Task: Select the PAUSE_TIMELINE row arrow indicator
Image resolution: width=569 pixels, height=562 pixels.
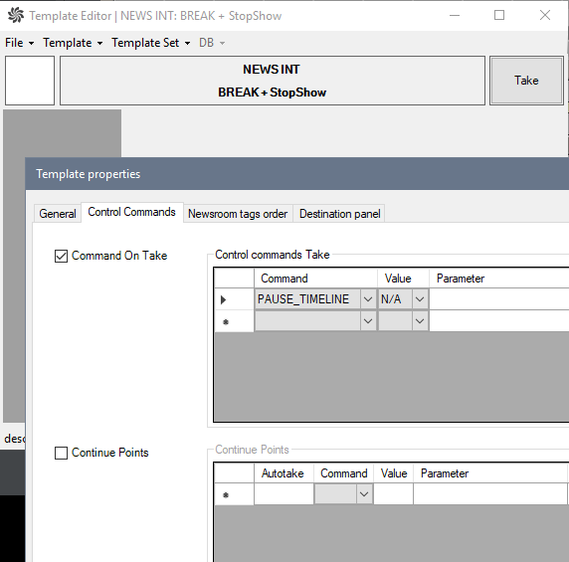Action: click(224, 299)
